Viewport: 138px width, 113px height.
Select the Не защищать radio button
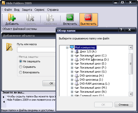21,61
